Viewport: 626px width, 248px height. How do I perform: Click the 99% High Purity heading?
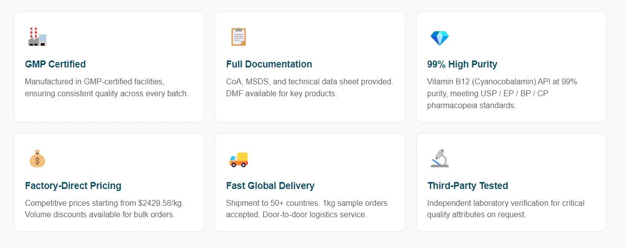[x=462, y=64]
